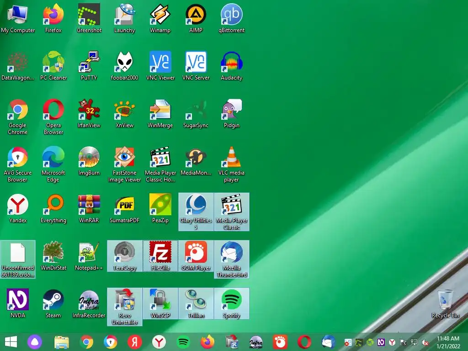Select the AIMP desktop icon
This screenshot has height=351, width=468.
tap(196, 18)
